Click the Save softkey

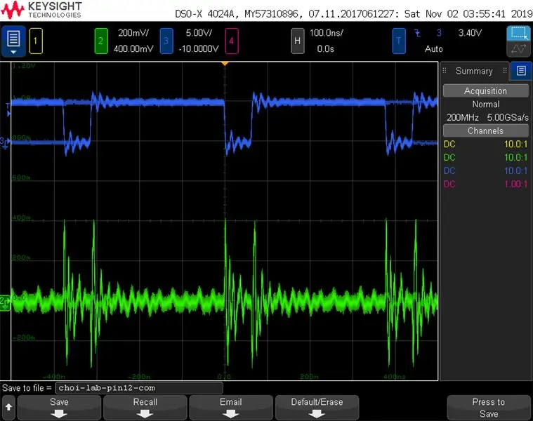[x=59, y=408]
